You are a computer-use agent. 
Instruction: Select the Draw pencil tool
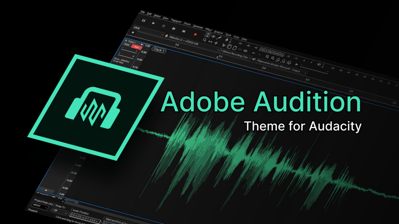(219, 38)
